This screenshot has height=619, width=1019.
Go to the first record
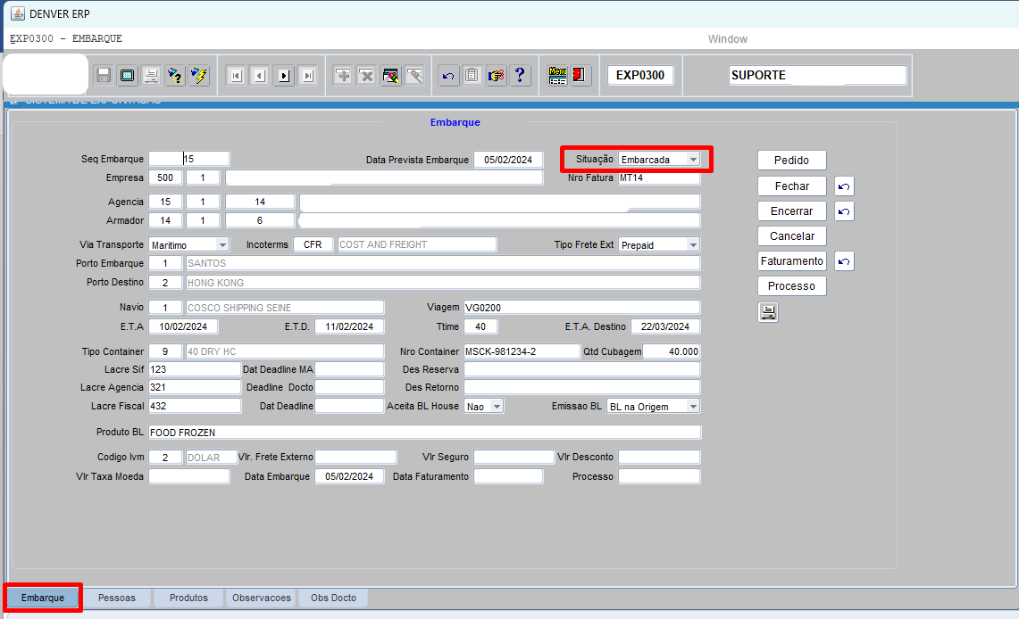click(x=236, y=76)
